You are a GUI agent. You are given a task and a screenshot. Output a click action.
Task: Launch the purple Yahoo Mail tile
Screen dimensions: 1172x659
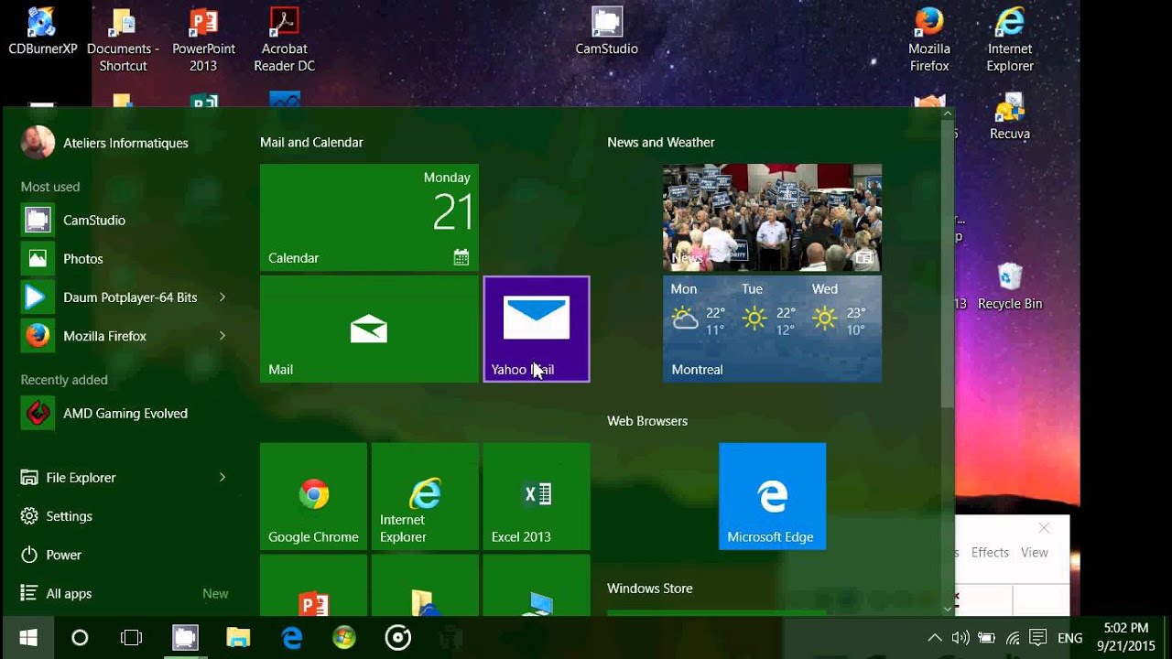pos(537,329)
